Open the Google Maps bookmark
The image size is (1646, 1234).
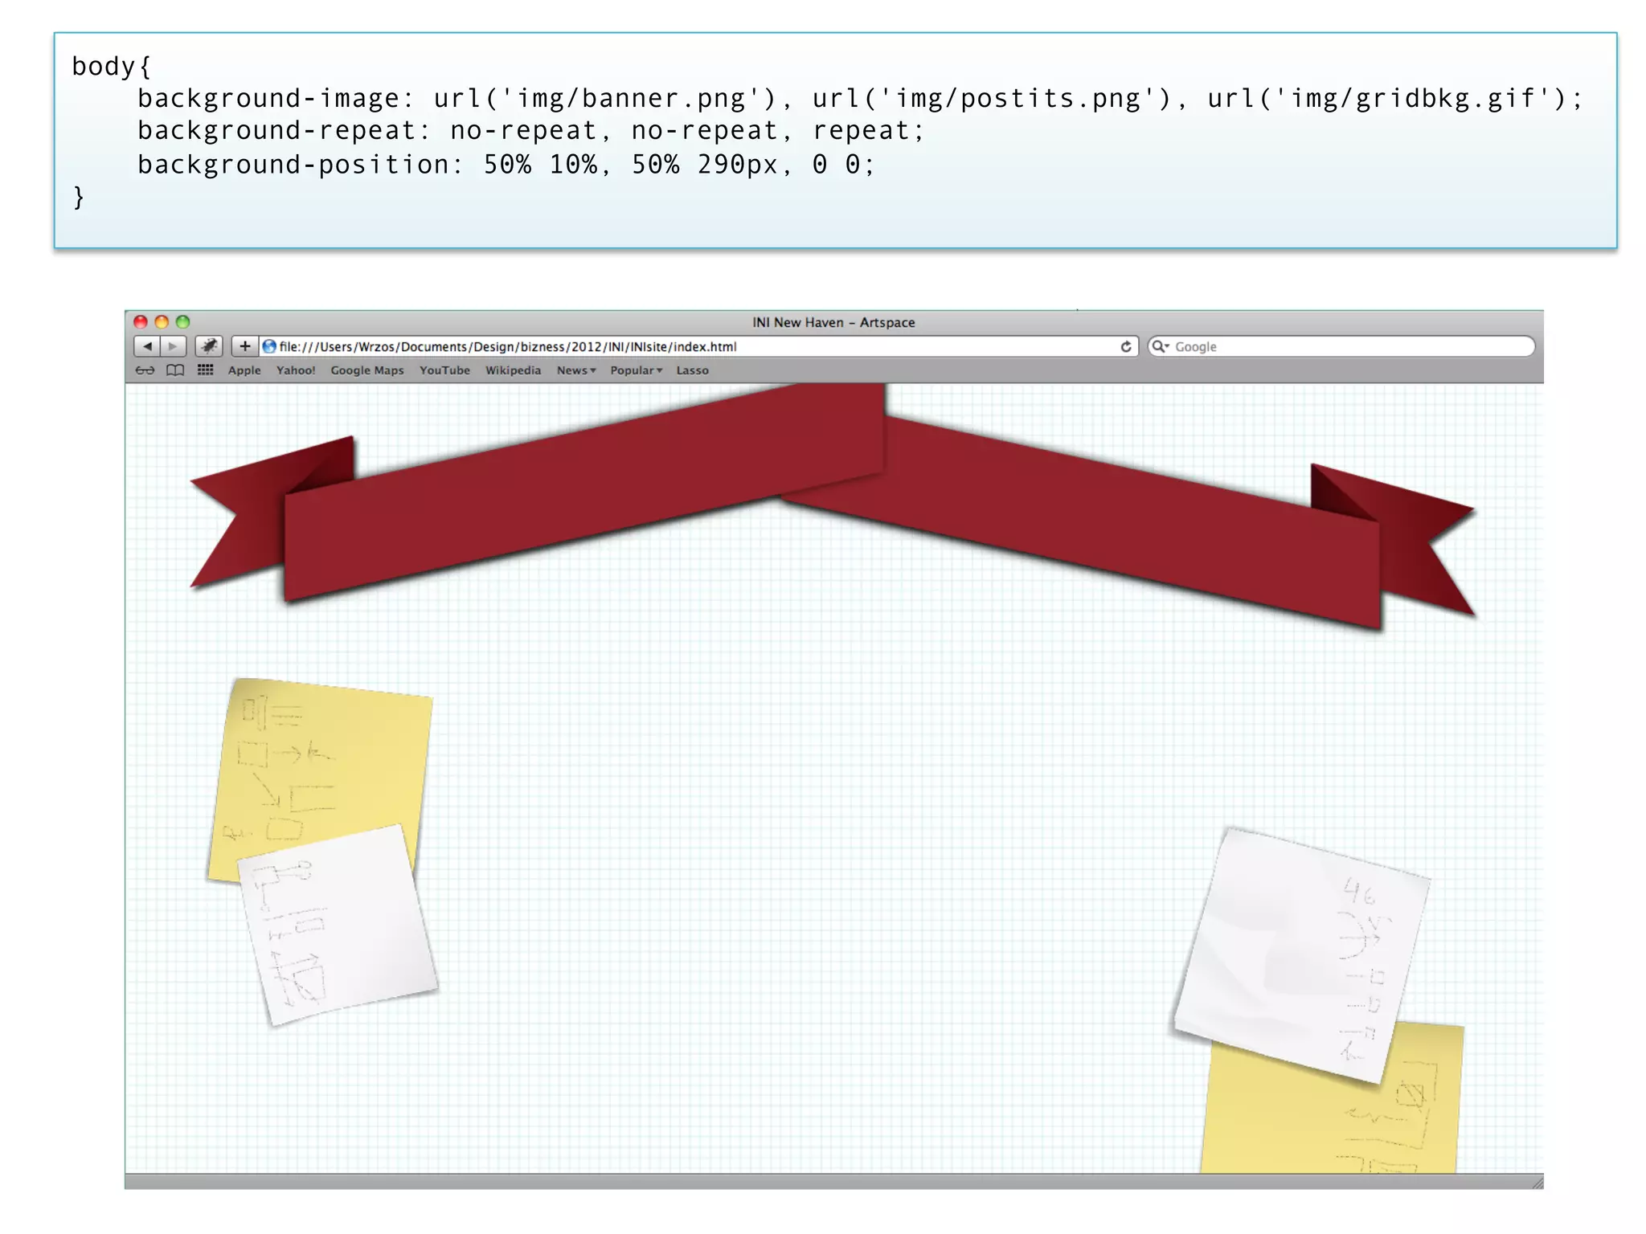click(x=367, y=370)
